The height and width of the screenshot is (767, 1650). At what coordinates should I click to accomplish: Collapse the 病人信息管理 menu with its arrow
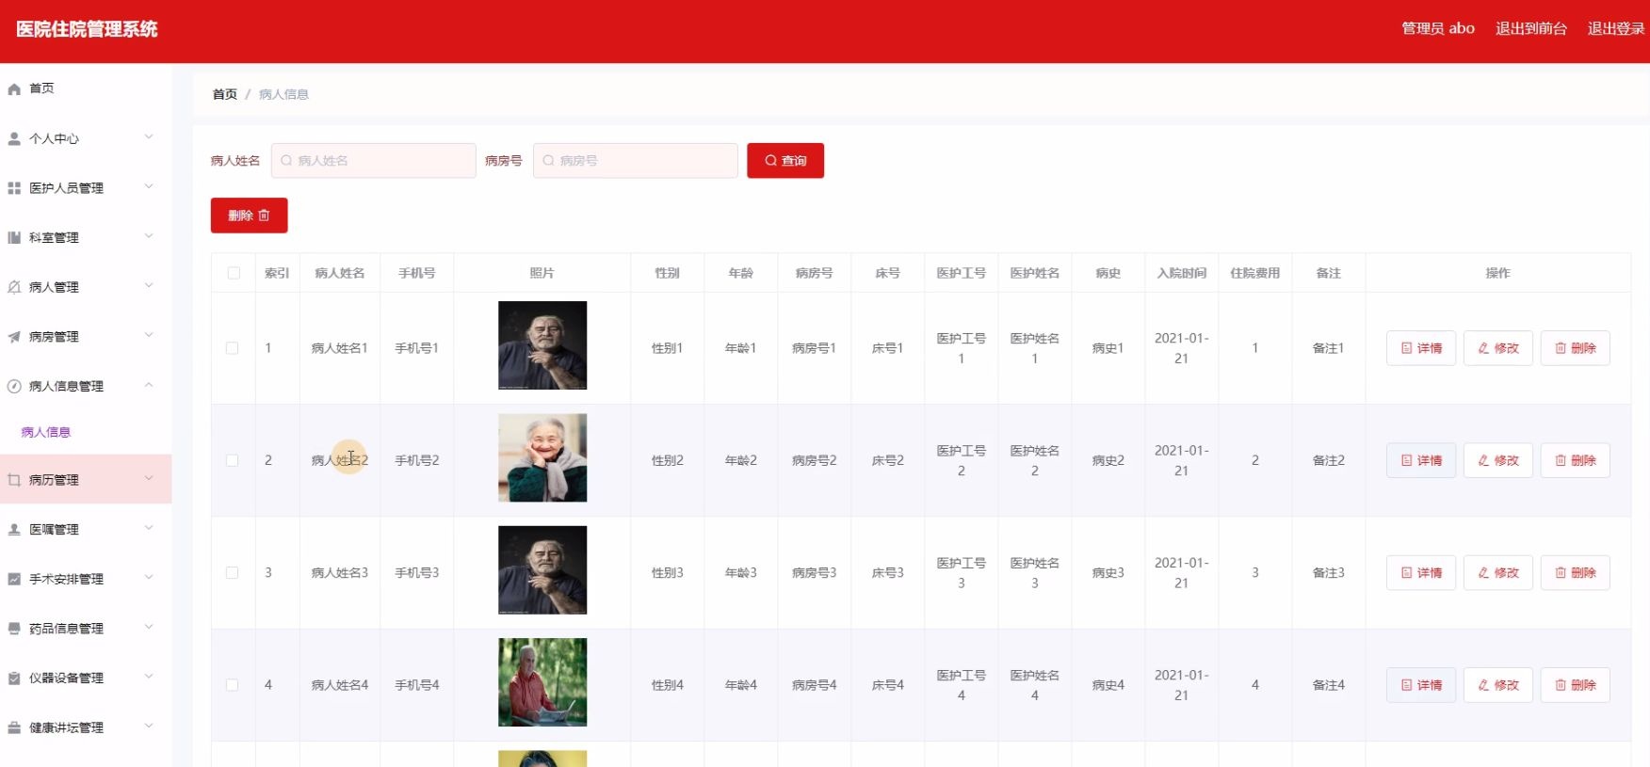click(x=149, y=385)
